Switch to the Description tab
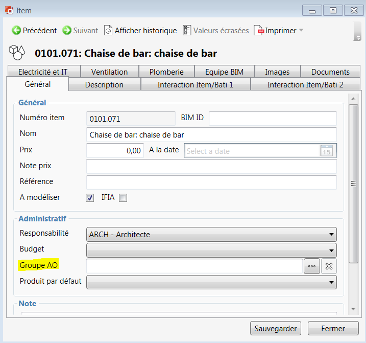The height and width of the screenshot is (343, 366). click(104, 84)
